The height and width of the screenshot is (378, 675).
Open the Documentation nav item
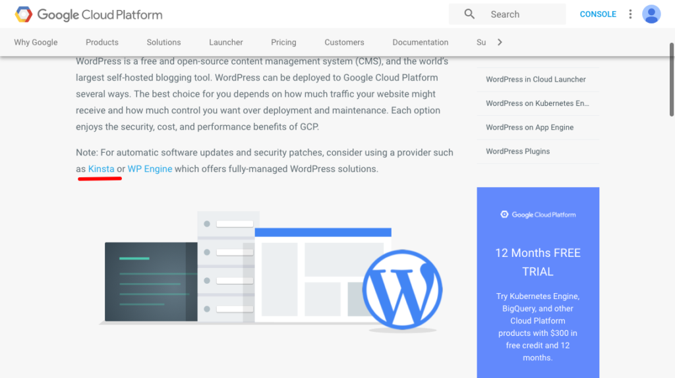pyautogui.click(x=420, y=42)
